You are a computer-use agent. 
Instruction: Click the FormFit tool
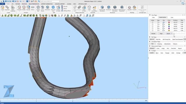click(x=134, y=8)
